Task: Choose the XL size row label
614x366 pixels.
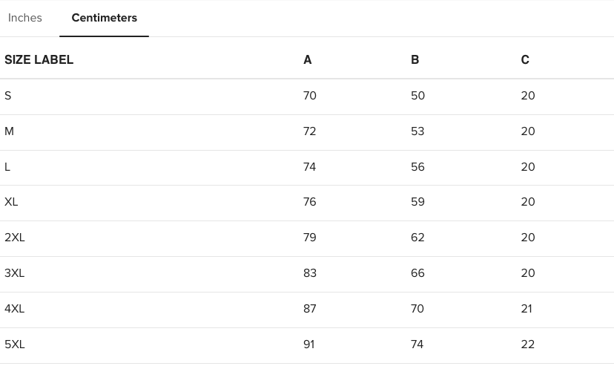Action: point(11,202)
